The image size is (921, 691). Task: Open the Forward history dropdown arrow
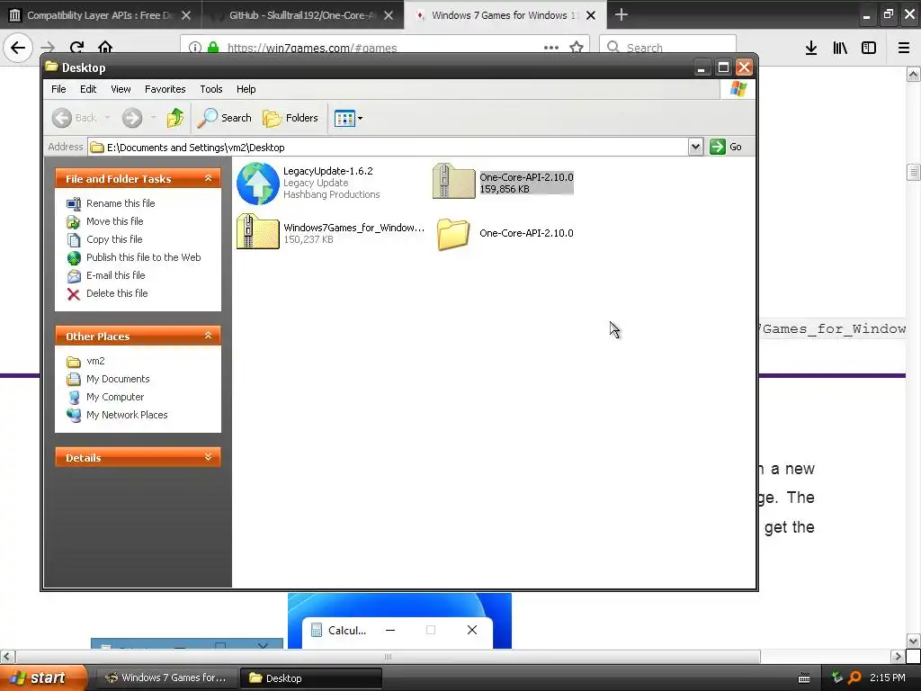(x=153, y=118)
